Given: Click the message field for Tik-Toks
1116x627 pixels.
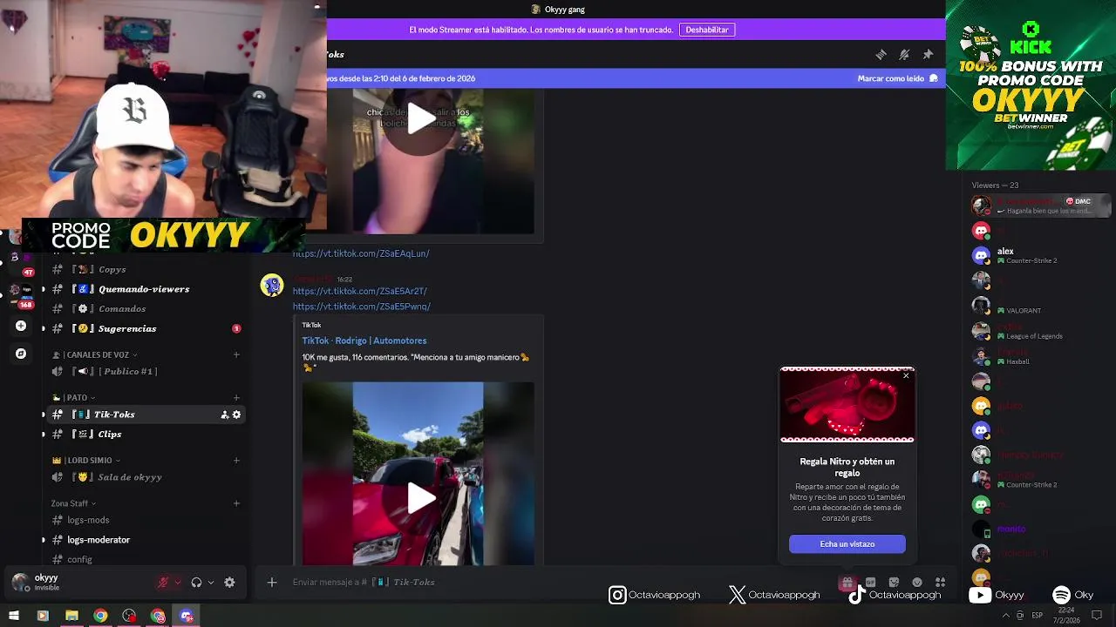Looking at the screenshot, I should point(558,583).
